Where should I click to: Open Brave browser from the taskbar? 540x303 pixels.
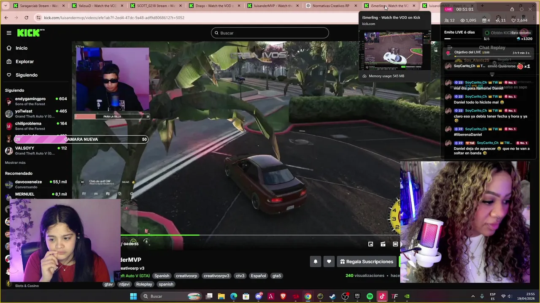283,296
